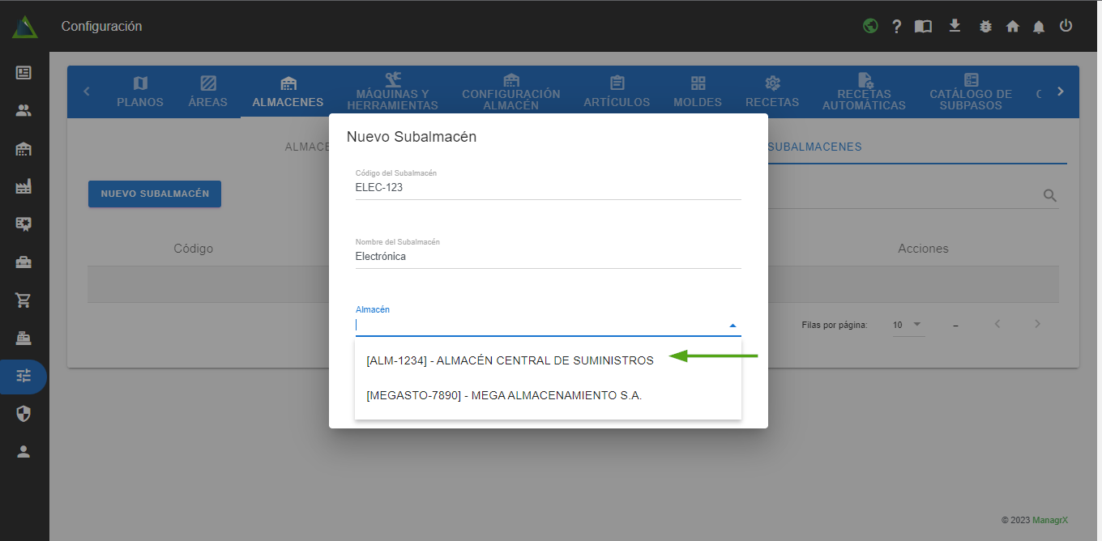
Task: Open shopping cart sidebar icon
Action: tap(23, 300)
